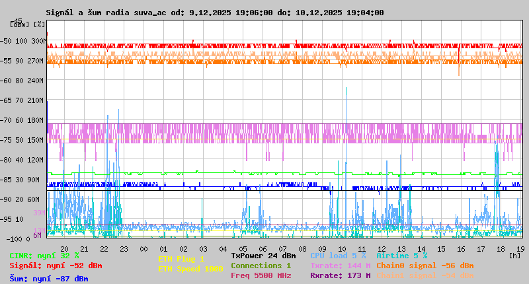529x284 pixels.
Task: Click the '180M' vertical axis label
Action: pyautogui.click(x=37, y=120)
